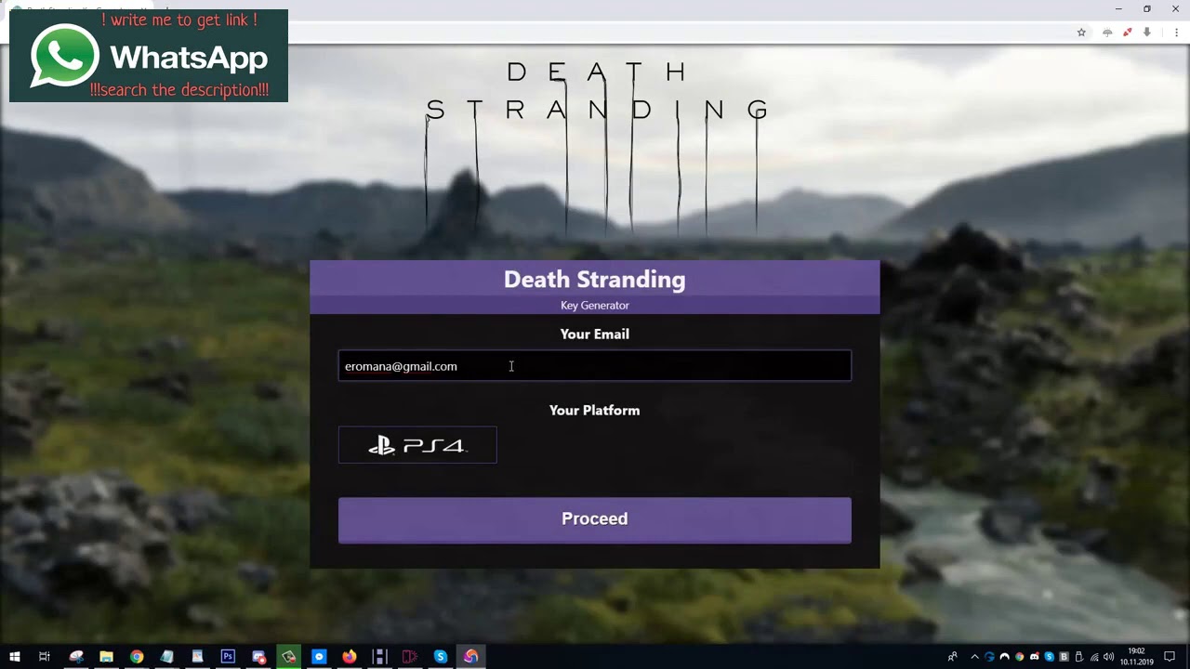Open the Windows Start menu

point(15,657)
